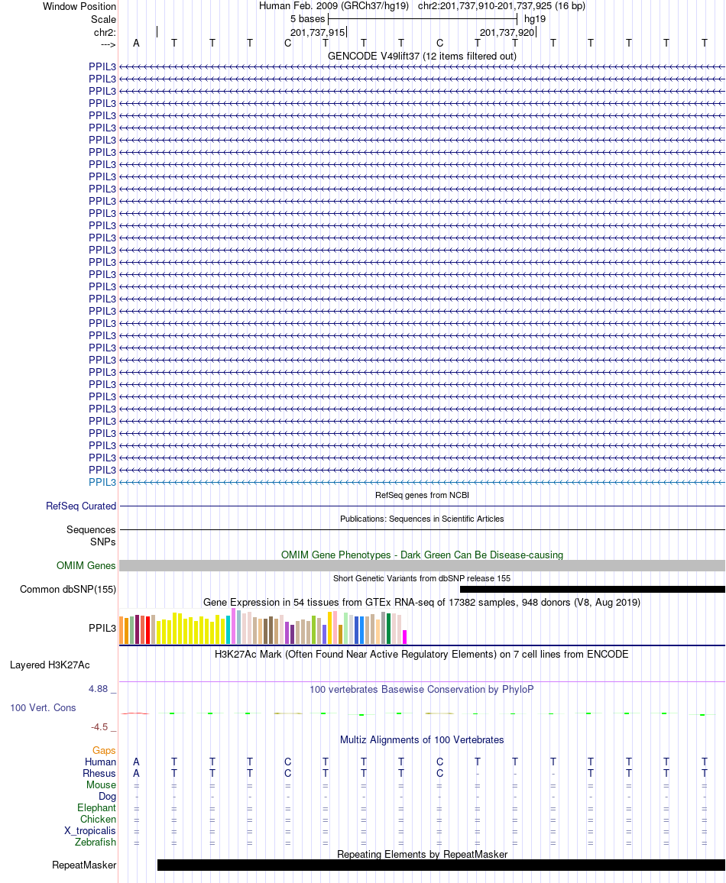Screen dimensions: 726x883
Task: Click the 'Zebrafish' alignment row label
Action: (x=96, y=843)
